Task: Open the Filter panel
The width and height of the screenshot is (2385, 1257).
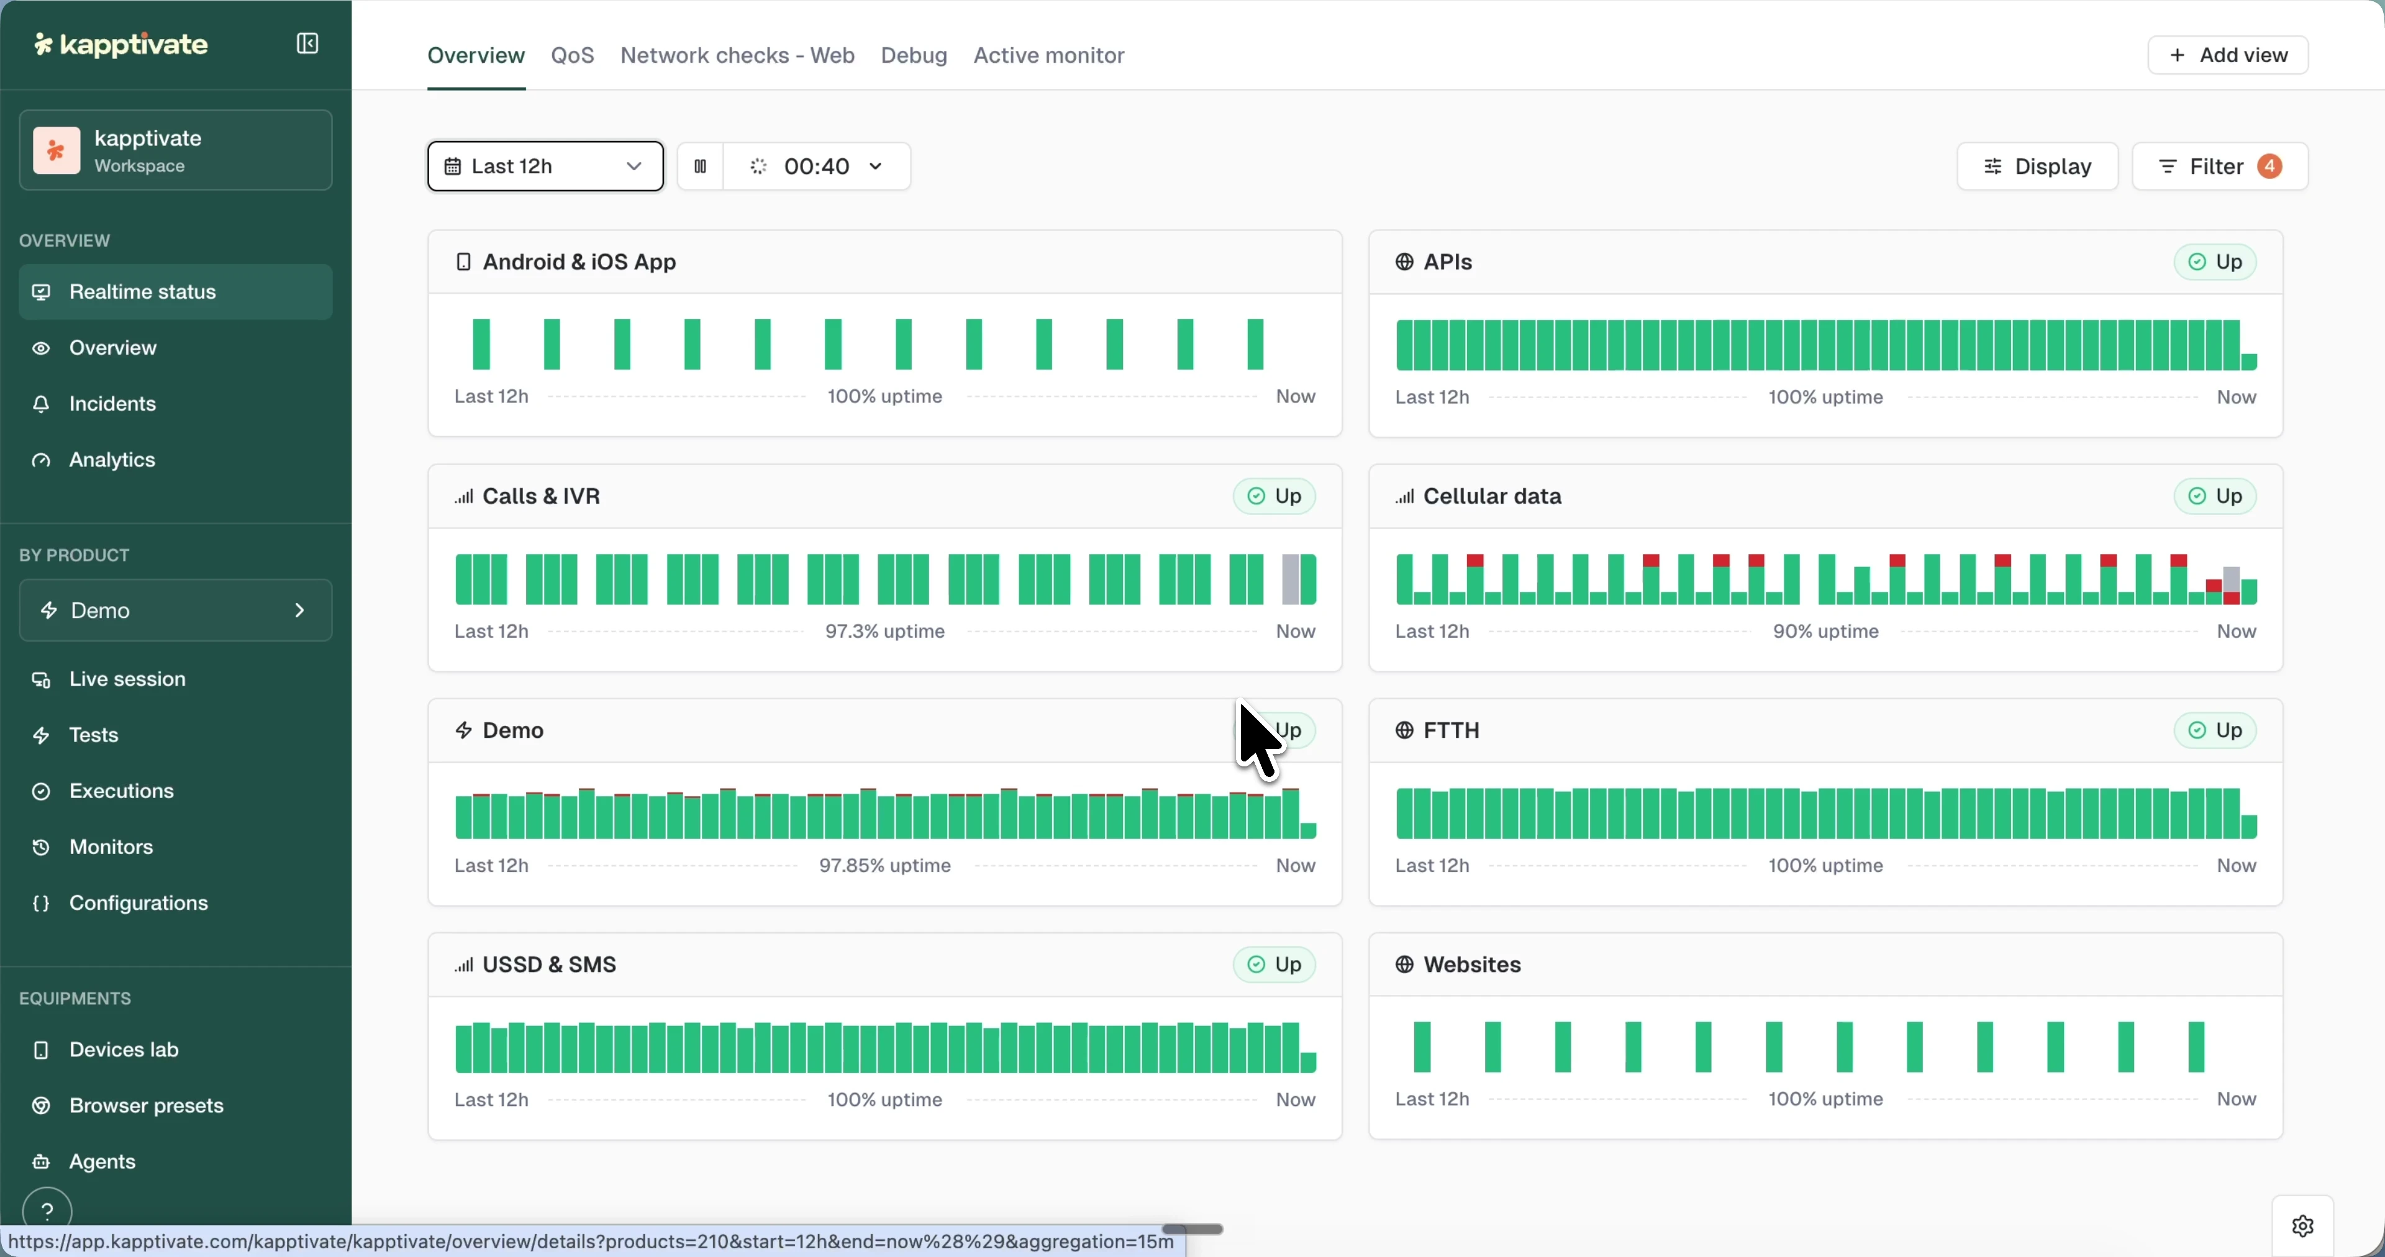Action: 2220,166
